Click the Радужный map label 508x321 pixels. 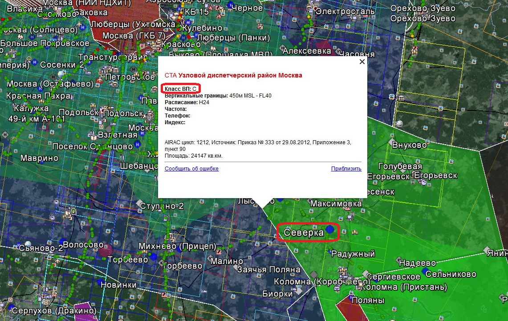[353, 254]
